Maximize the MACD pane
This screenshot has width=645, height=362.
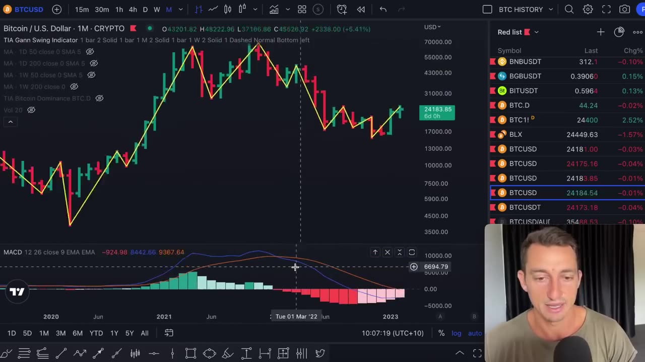[x=412, y=252]
